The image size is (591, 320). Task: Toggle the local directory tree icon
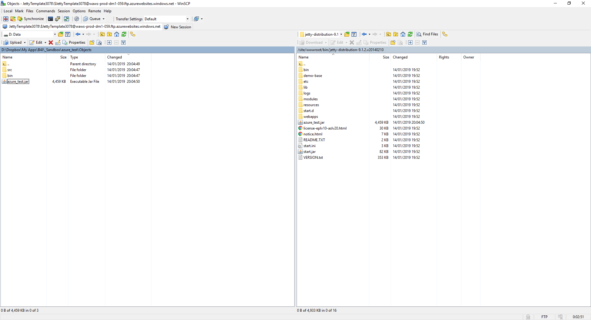[133, 34]
